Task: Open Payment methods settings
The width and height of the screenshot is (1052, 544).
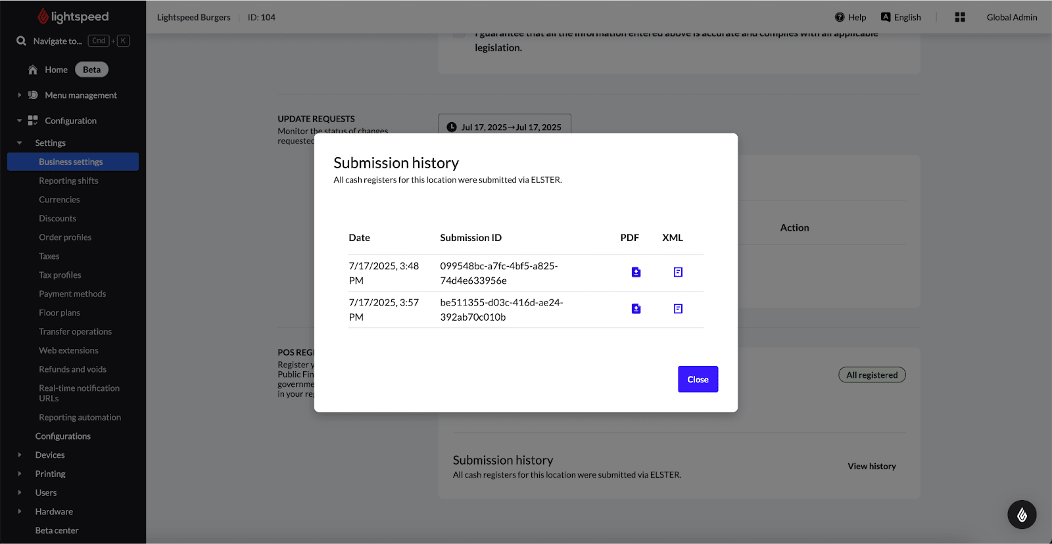Action: click(72, 294)
